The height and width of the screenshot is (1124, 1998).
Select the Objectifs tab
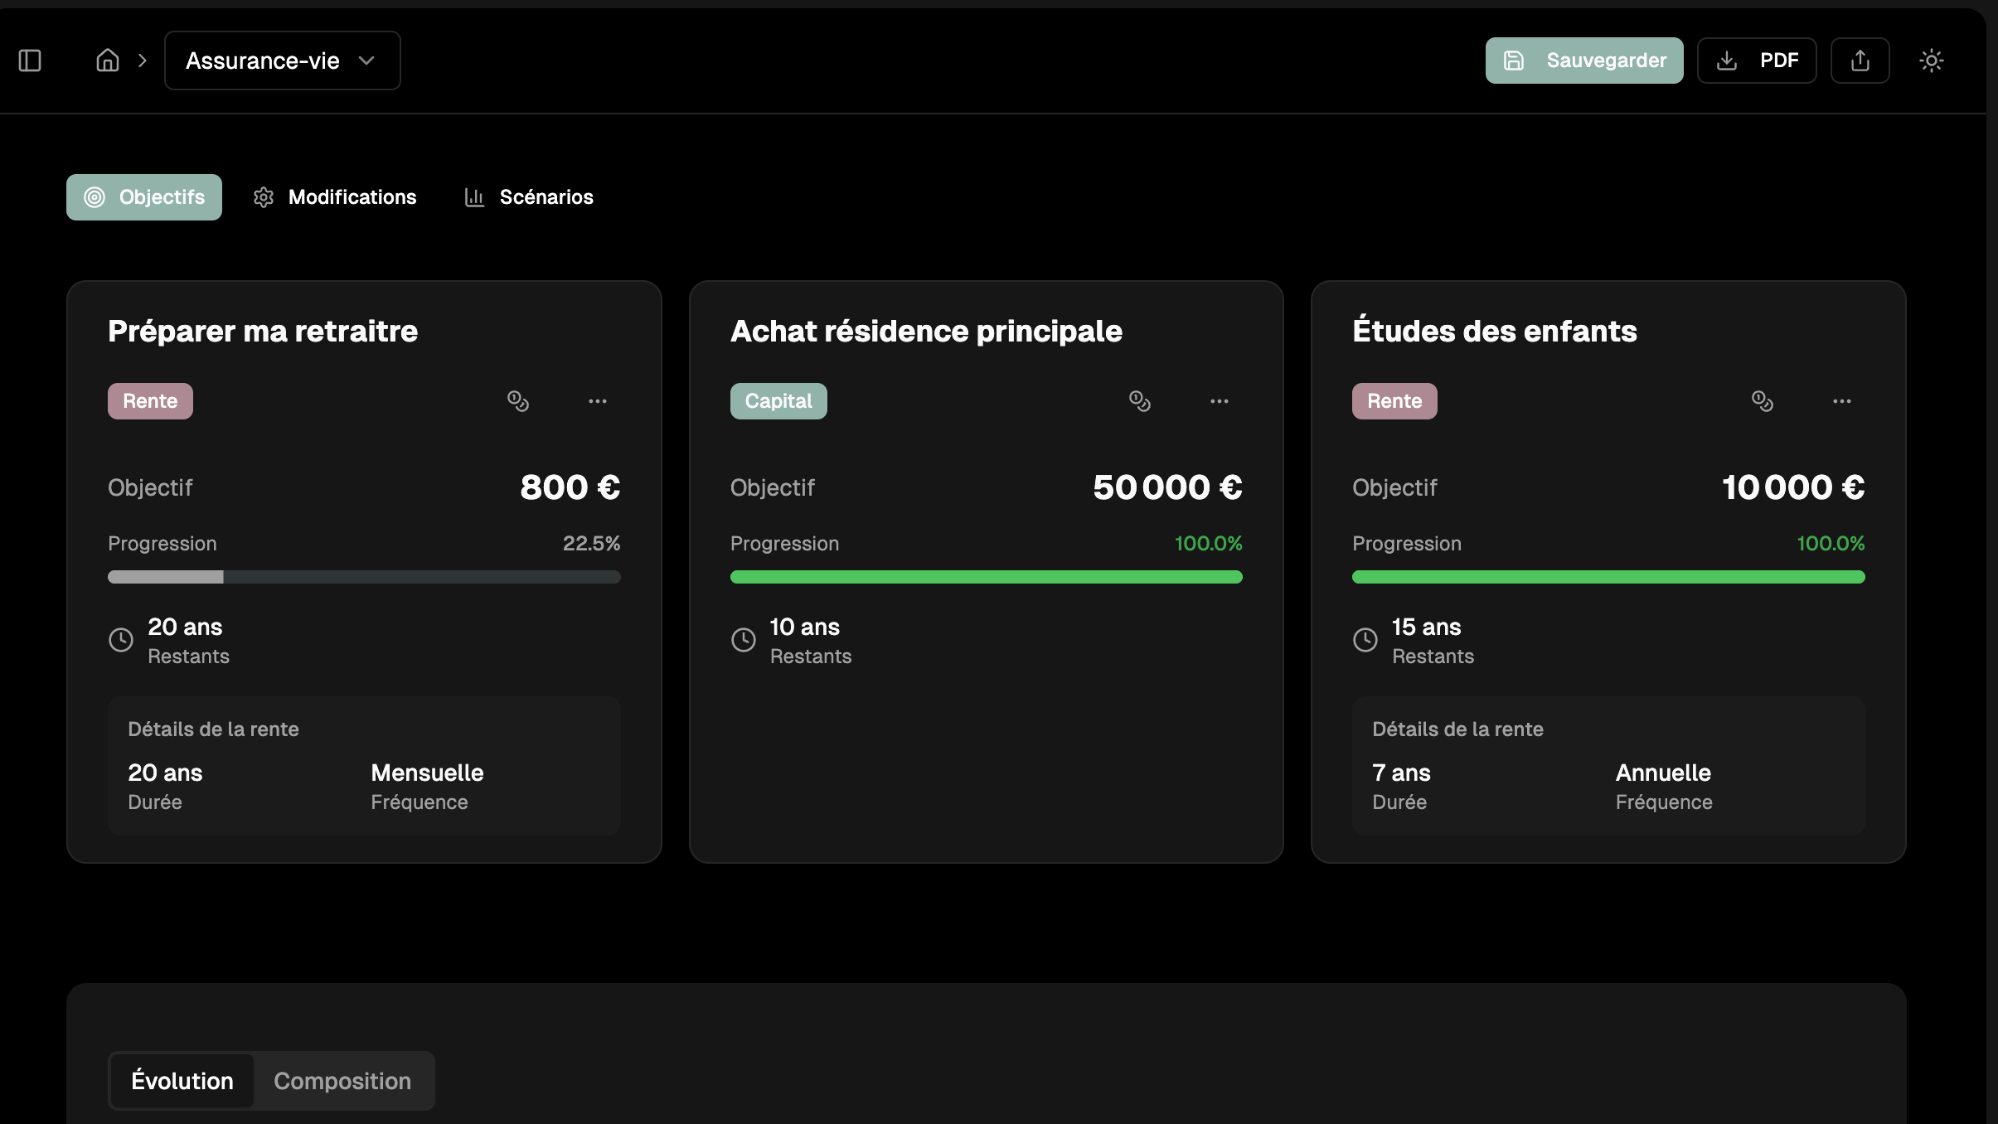pyautogui.click(x=144, y=197)
